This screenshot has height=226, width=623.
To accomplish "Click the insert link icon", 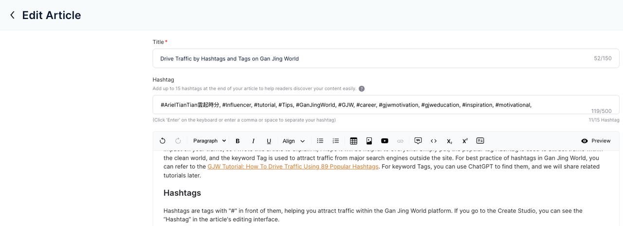I will (x=400, y=141).
